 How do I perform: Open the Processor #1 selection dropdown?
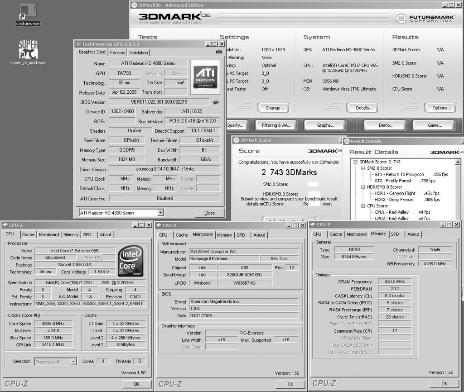[73, 361]
